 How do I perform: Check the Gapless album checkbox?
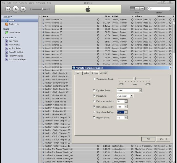pos(94,117)
